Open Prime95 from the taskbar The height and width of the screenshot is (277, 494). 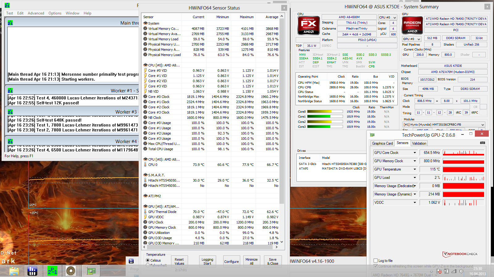52,271
